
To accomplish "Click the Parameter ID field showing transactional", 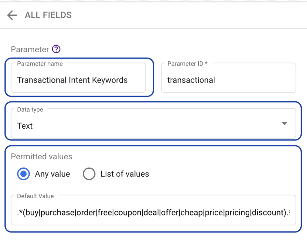I will point(227,80).
